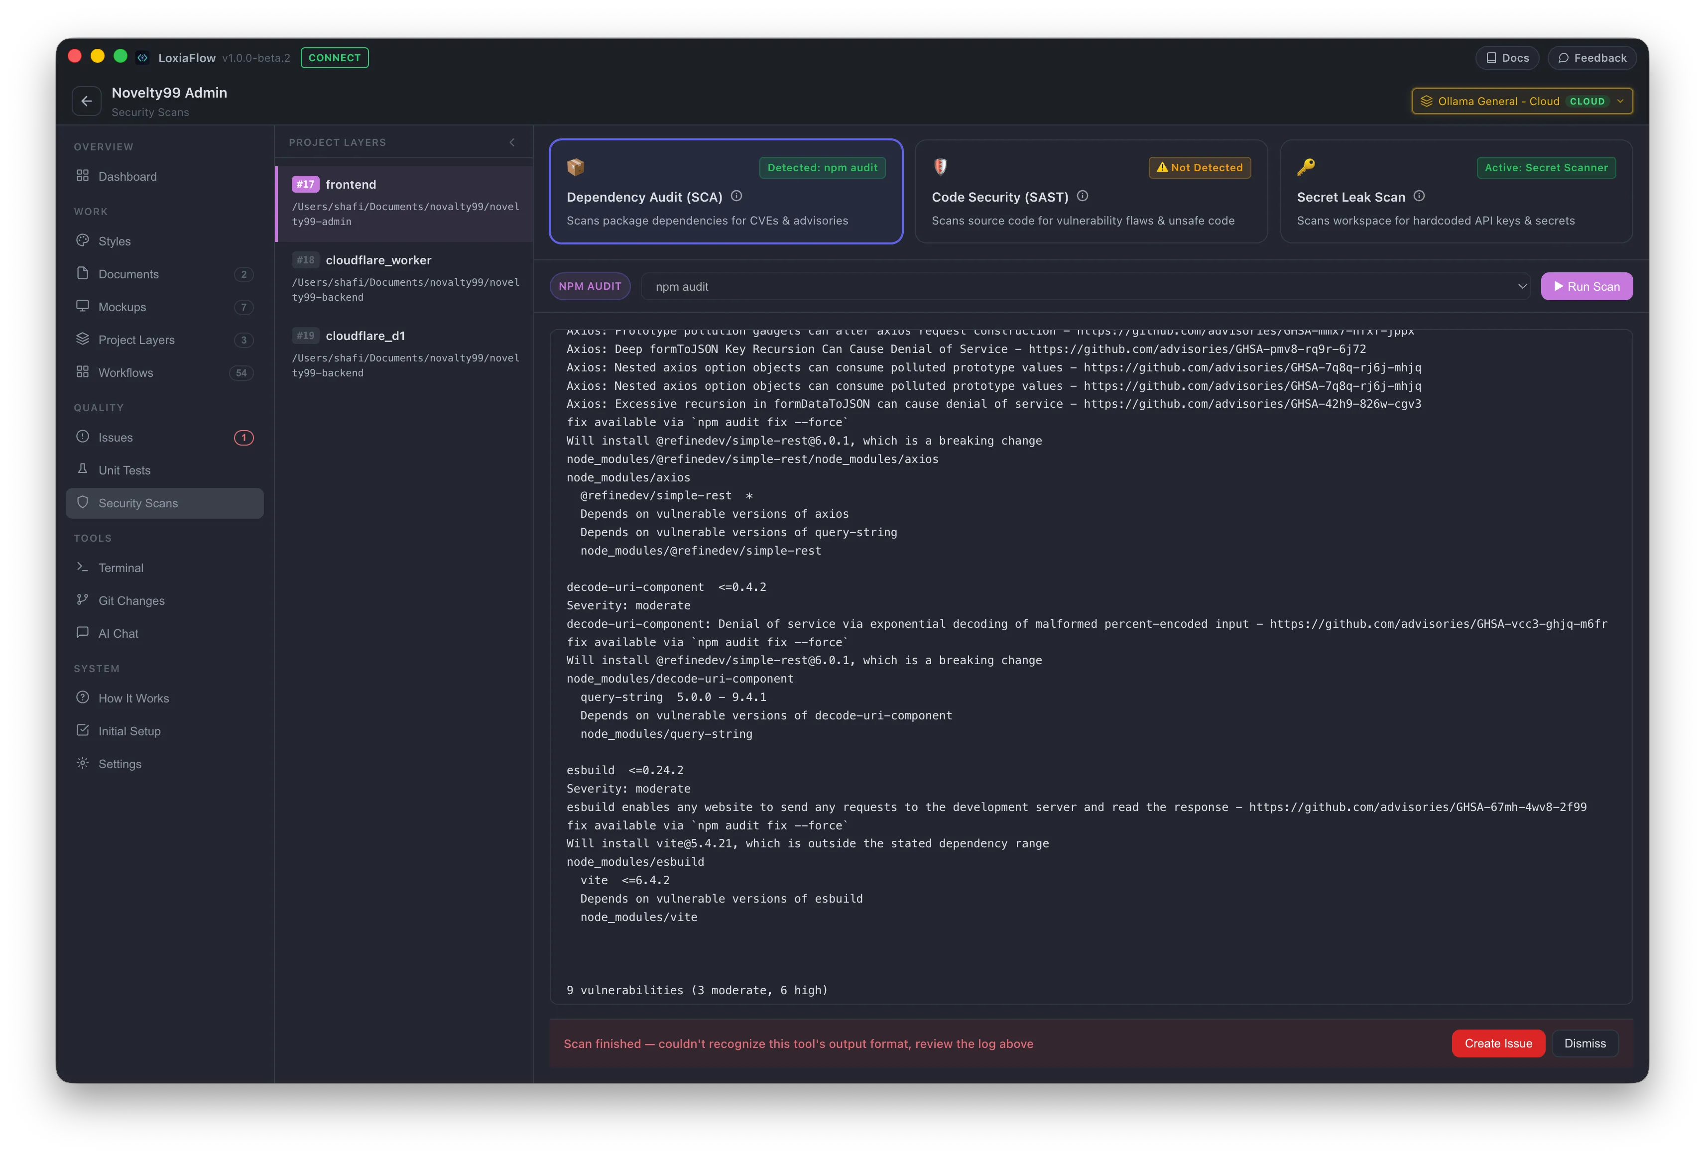Open the Docs link
The image size is (1705, 1157).
click(x=1507, y=57)
